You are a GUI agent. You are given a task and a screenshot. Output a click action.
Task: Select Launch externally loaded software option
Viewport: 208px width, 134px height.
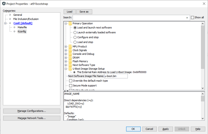click(75, 33)
